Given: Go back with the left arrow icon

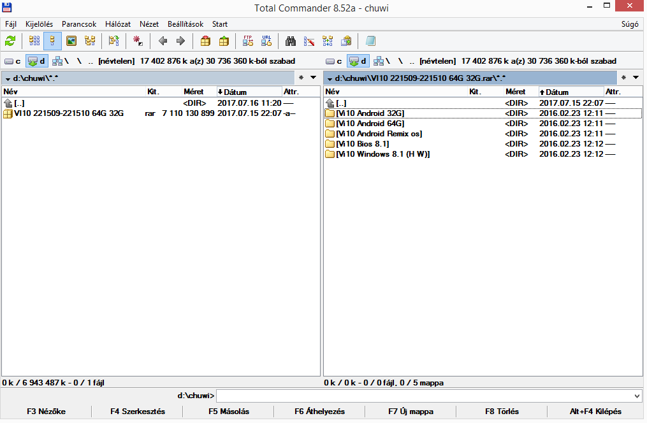Looking at the screenshot, I should click(163, 41).
